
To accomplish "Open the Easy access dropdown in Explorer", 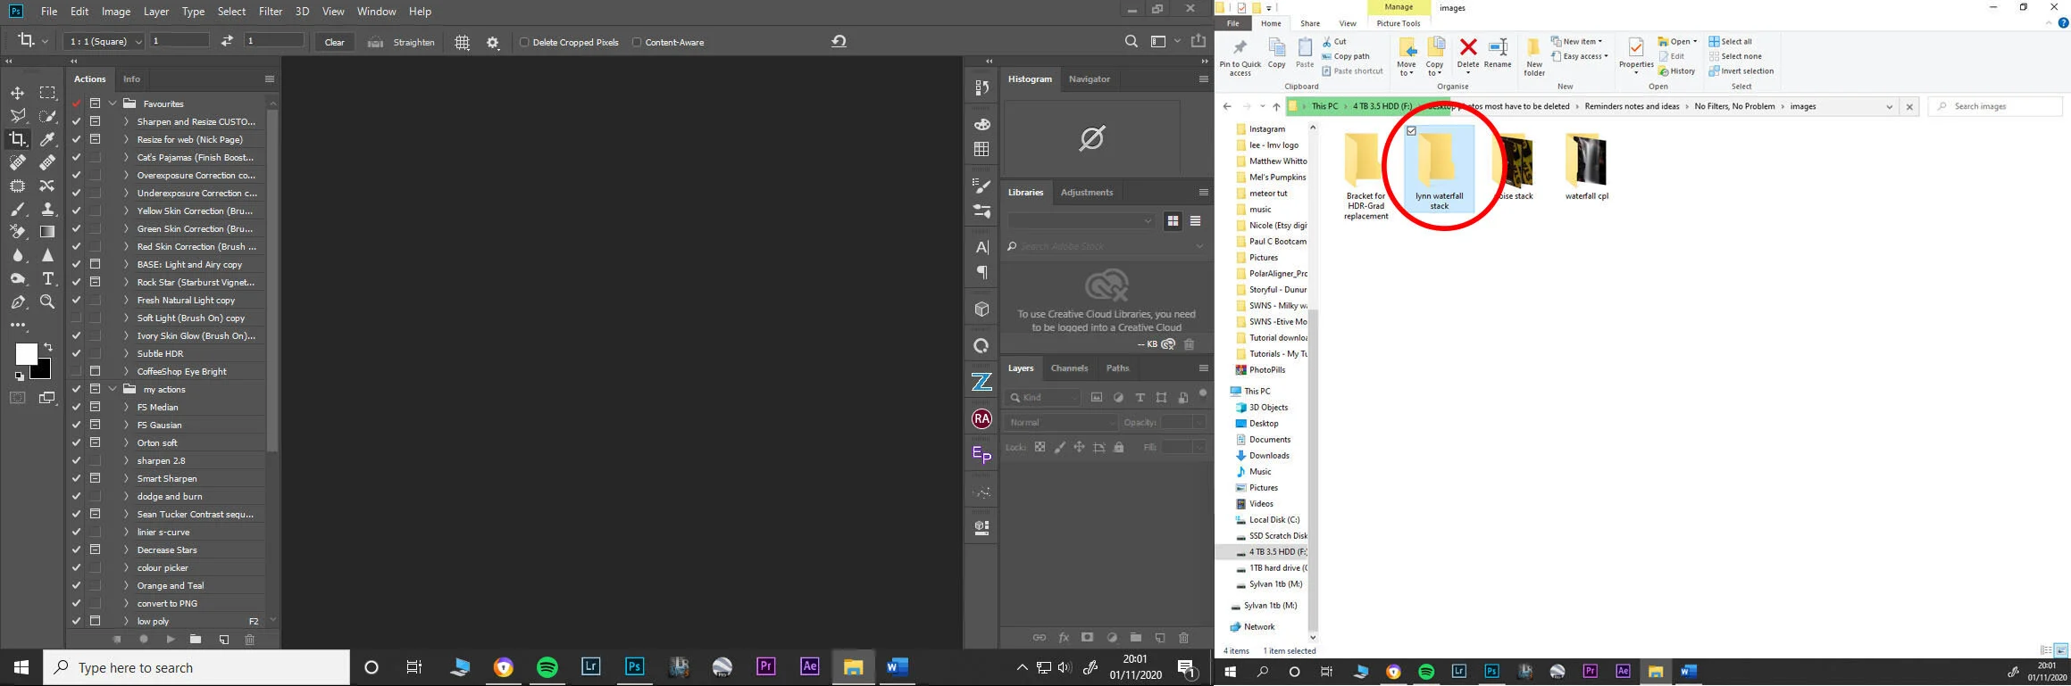I will [x=1580, y=56].
